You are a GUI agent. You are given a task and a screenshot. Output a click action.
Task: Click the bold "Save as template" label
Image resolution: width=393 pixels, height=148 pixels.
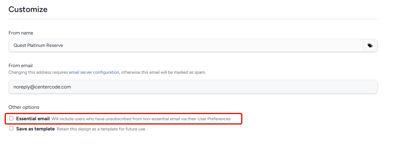pyautogui.click(x=35, y=129)
